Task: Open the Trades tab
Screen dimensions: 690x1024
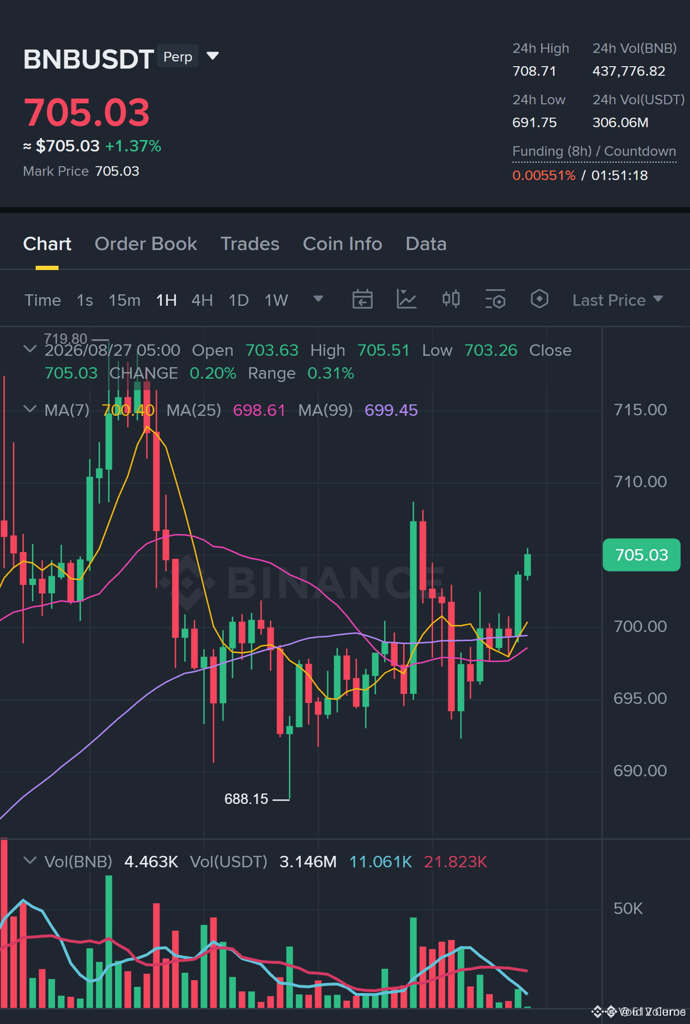Action: 250,244
